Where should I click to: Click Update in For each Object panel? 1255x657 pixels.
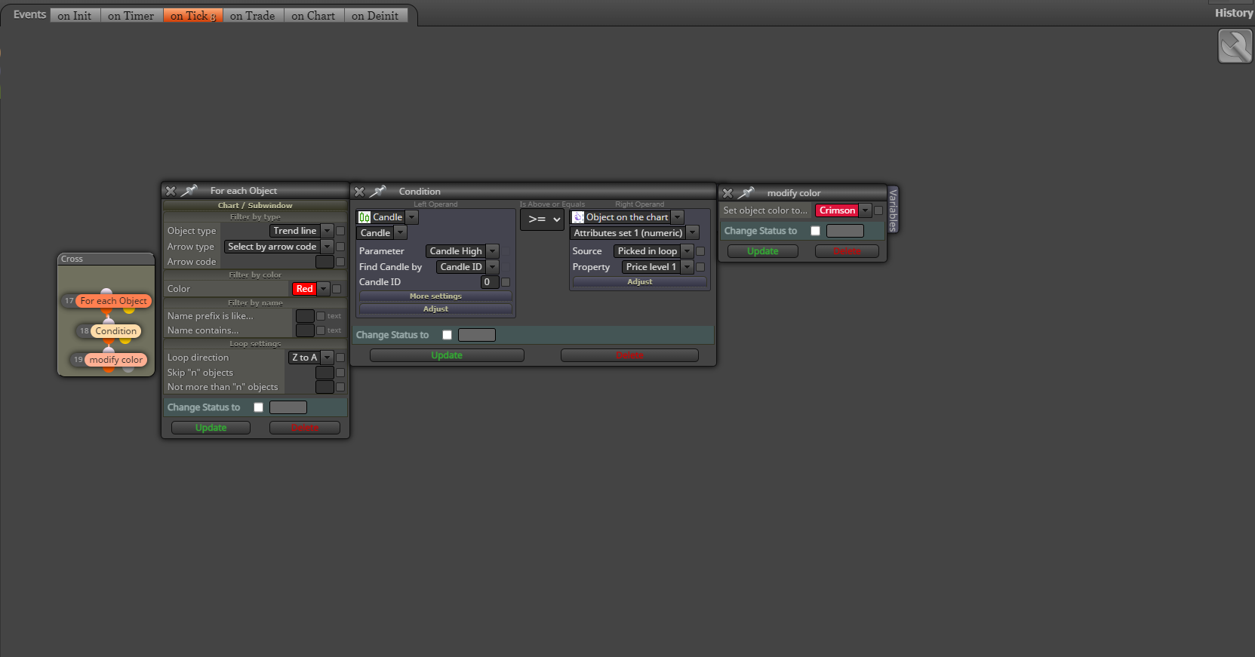click(211, 428)
